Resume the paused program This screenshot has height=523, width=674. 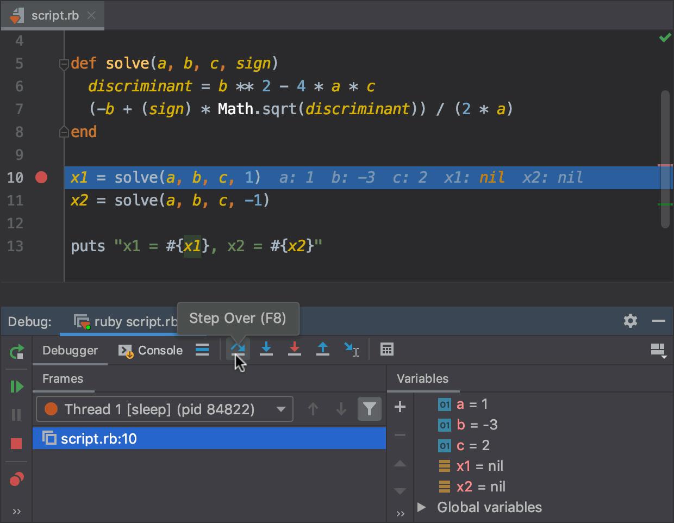(x=16, y=387)
